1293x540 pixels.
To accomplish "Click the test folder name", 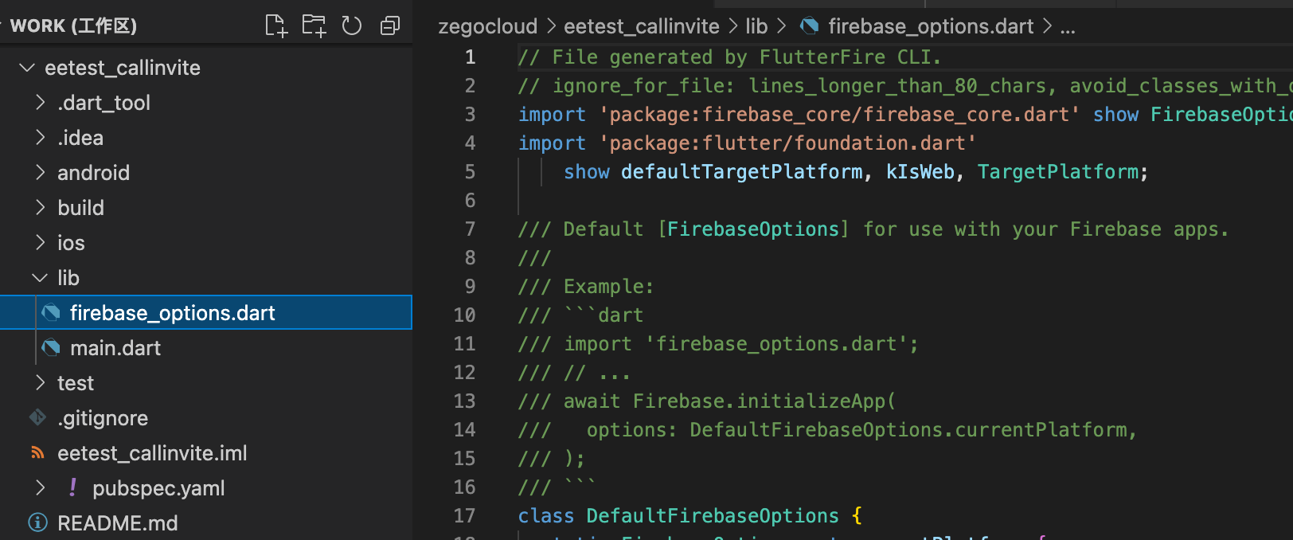I will 76,383.
